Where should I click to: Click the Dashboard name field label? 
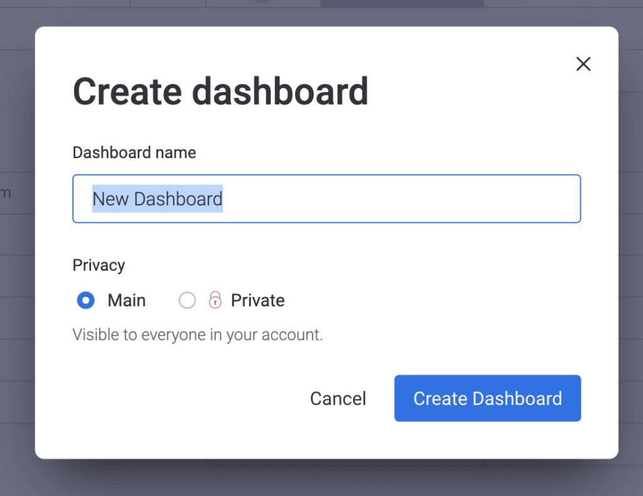(134, 153)
